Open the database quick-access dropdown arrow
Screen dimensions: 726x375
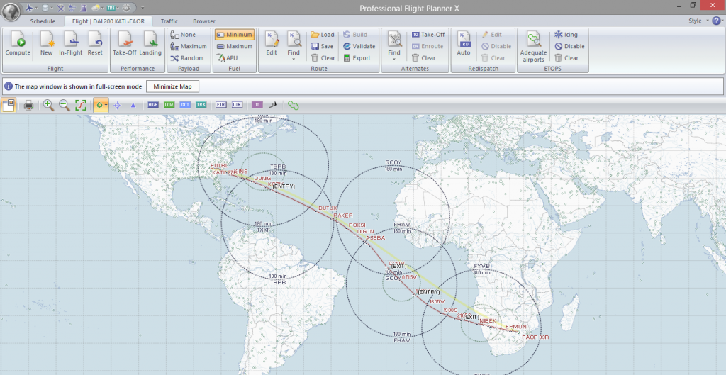tap(51, 8)
